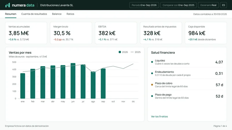Viewport: 232px width, 130px height.
Task: Open the Caja disponible card
Action: click(x=206, y=33)
